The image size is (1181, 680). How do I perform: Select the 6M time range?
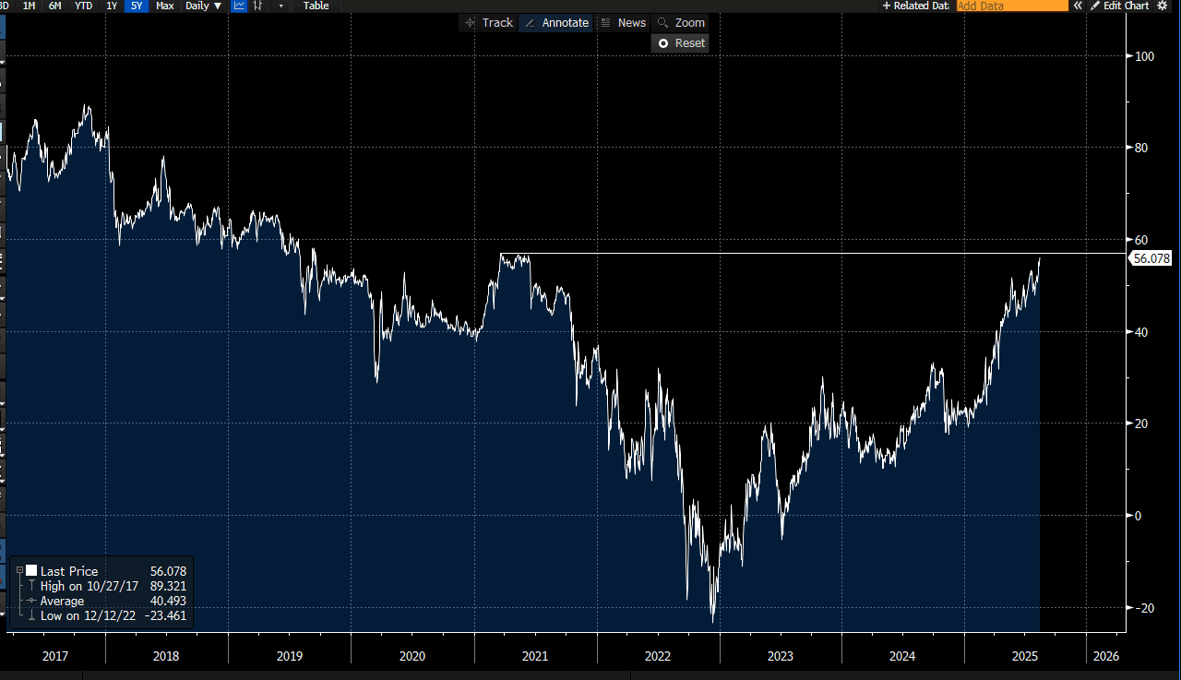click(x=55, y=6)
